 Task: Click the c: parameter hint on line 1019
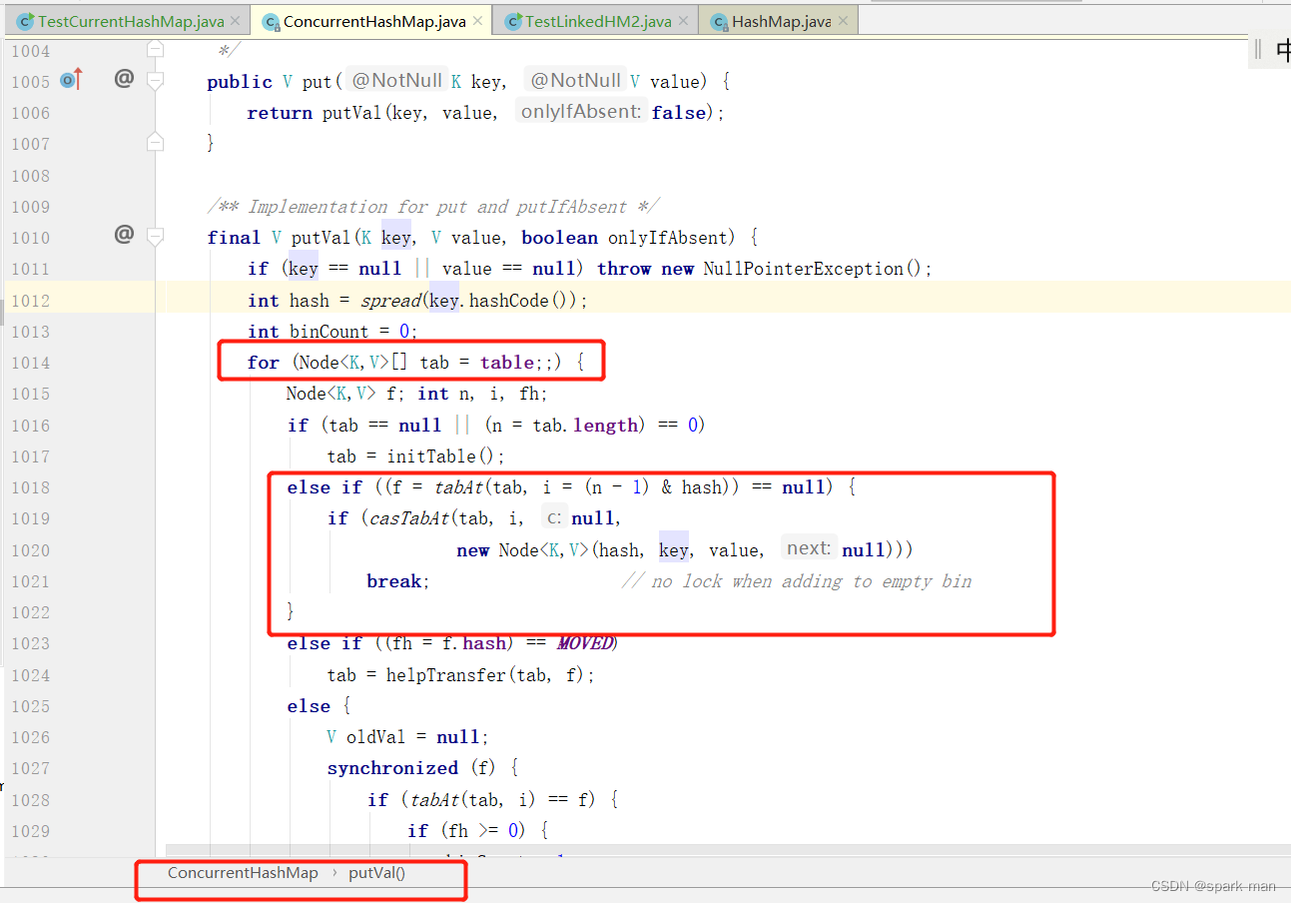(x=554, y=518)
